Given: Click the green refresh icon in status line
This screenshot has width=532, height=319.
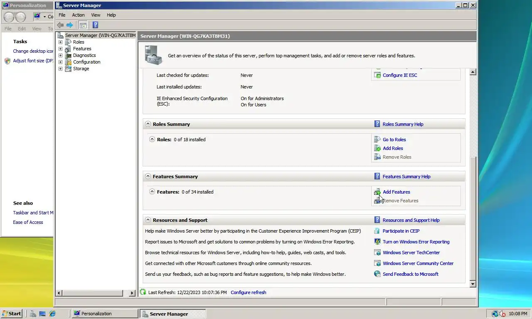Looking at the screenshot, I should click(143, 292).
